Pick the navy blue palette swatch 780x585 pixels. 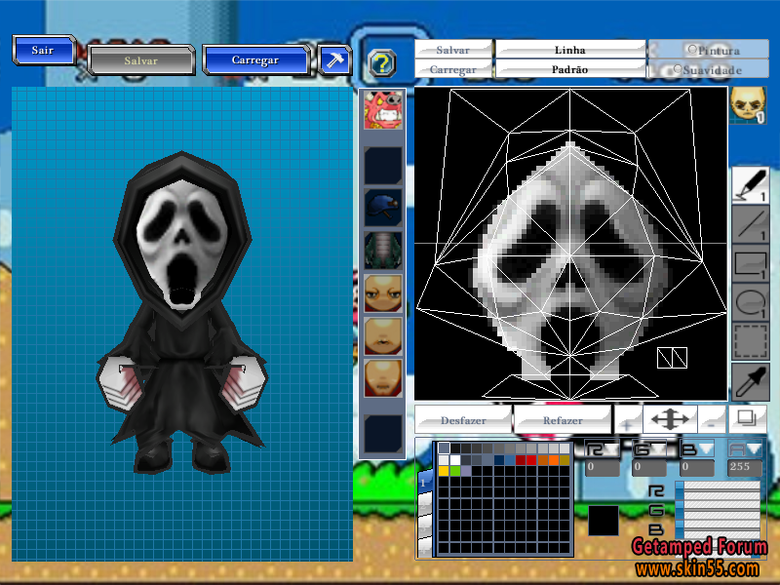coord(498,459)
